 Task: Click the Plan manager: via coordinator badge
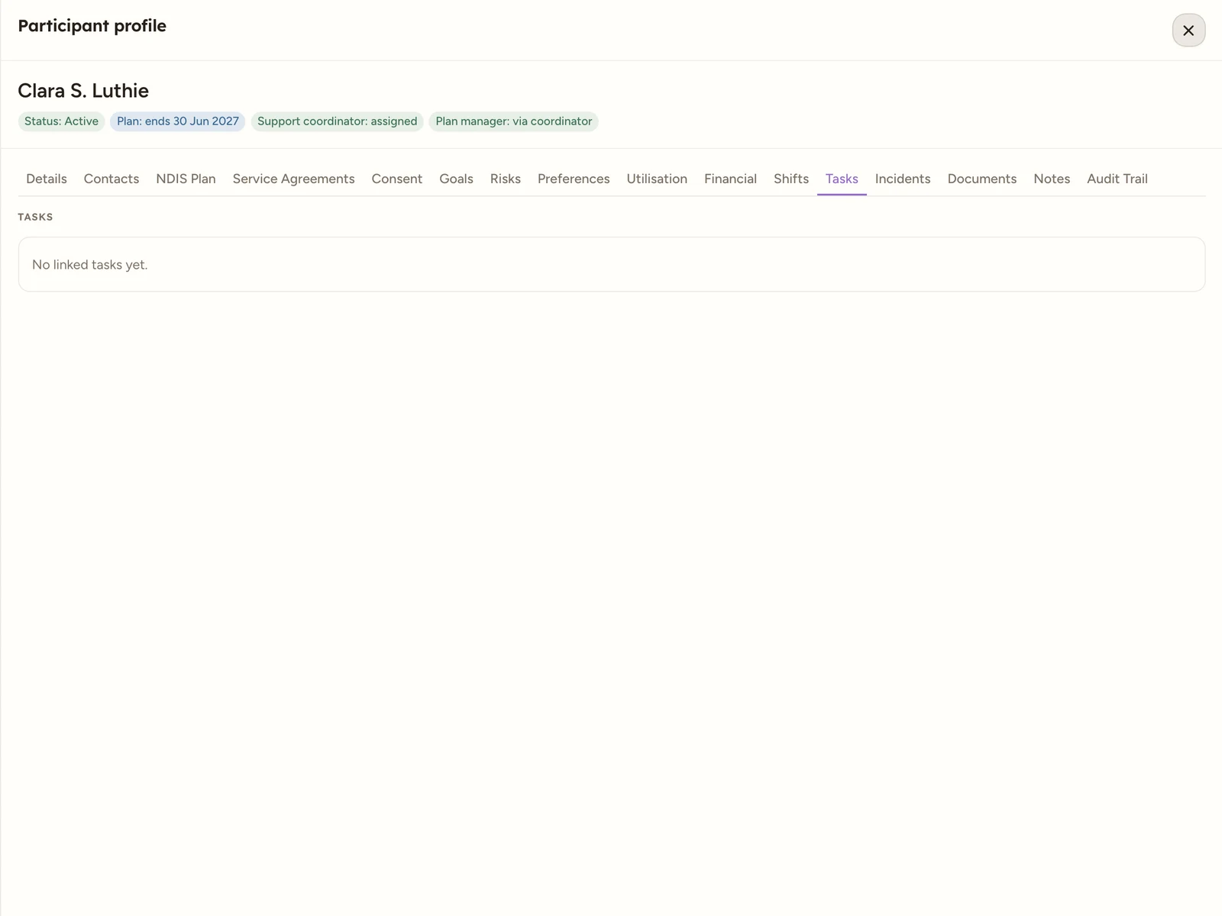(513, 121)
